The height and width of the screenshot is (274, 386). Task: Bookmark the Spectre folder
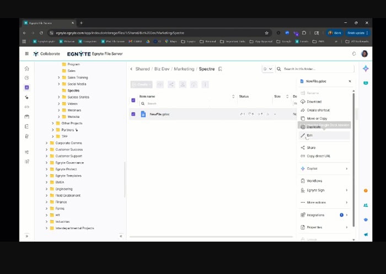pyautogui.click(x=220, y=69)
